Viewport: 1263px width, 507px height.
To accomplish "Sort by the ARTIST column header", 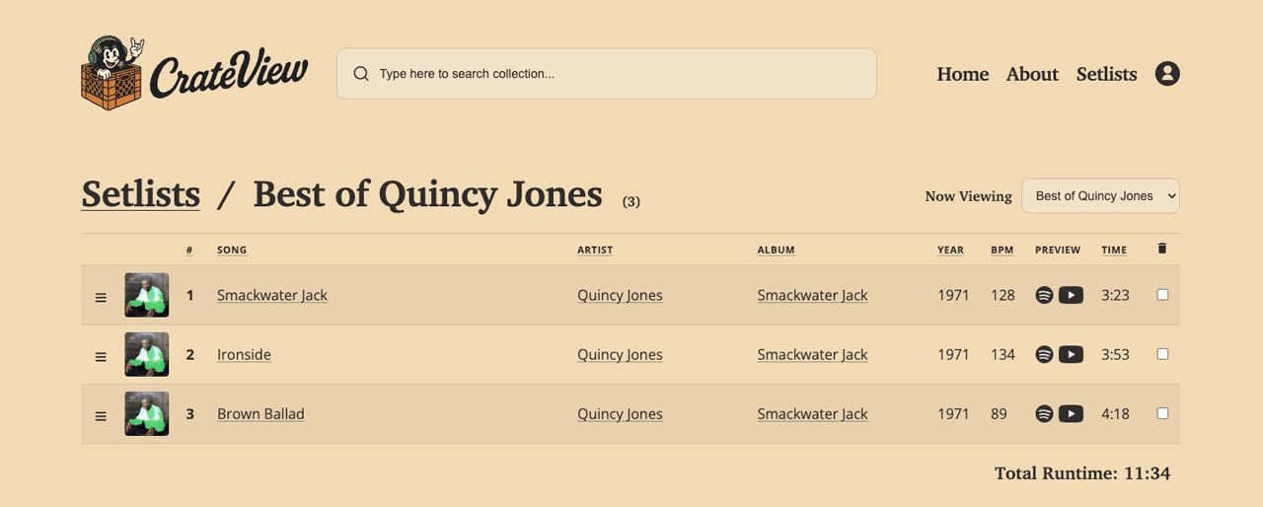I will tap(595, 250).
